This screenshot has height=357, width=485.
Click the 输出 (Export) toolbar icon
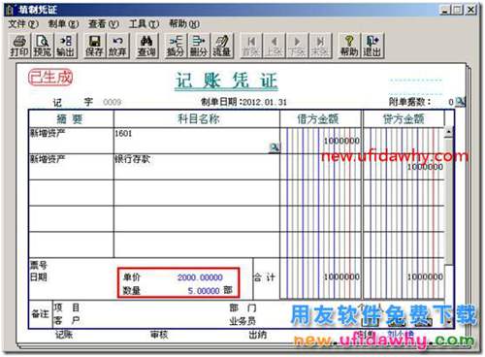(x=66, y=46)
